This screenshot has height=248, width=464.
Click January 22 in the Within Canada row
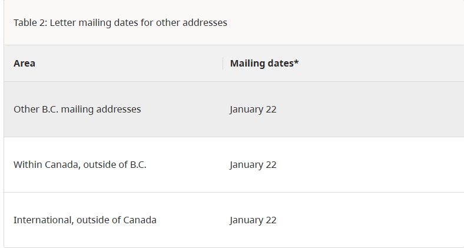click(x=253, y=165)
